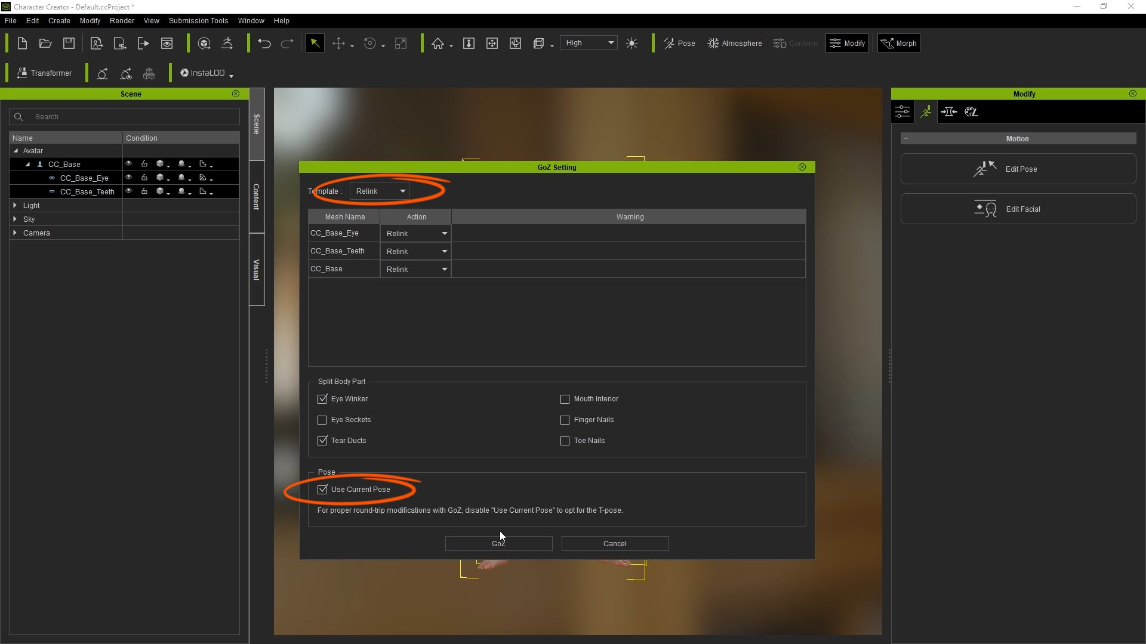Open the Edit menu
The height and width of the screenshot is (644, 1146).
(32, 20)
